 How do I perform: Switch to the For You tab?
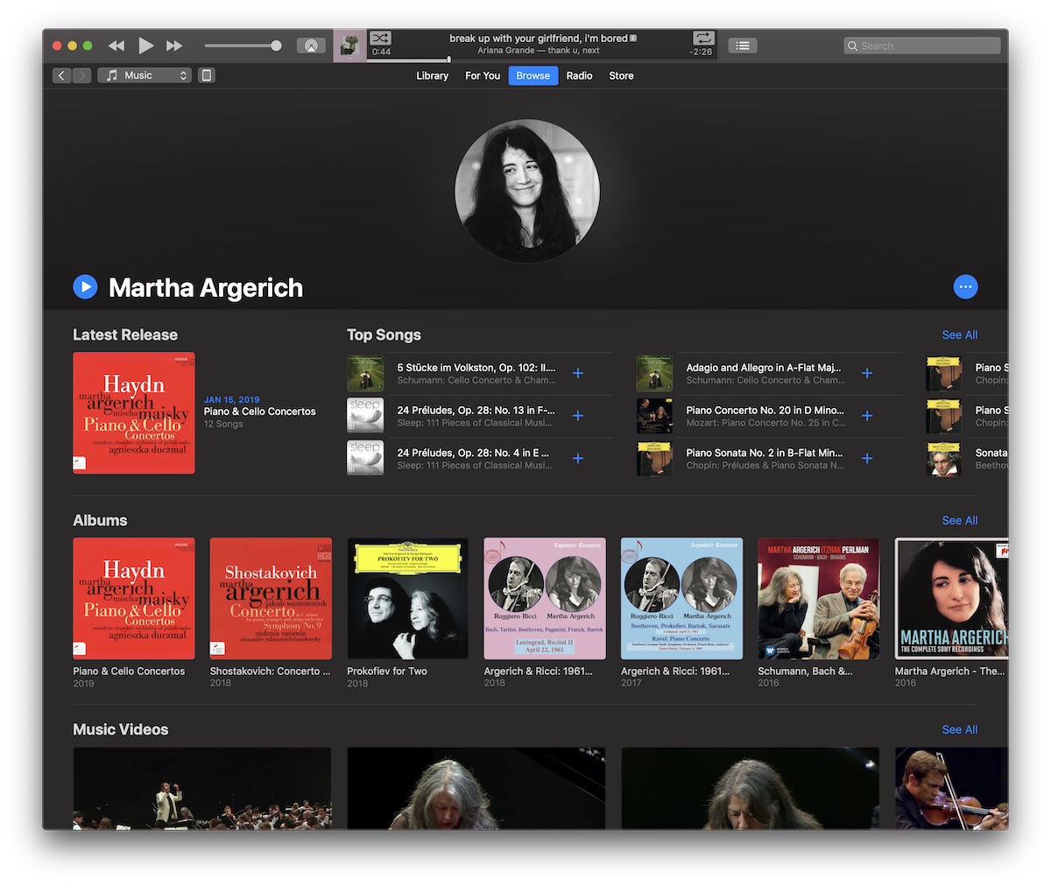click(483, 76)
